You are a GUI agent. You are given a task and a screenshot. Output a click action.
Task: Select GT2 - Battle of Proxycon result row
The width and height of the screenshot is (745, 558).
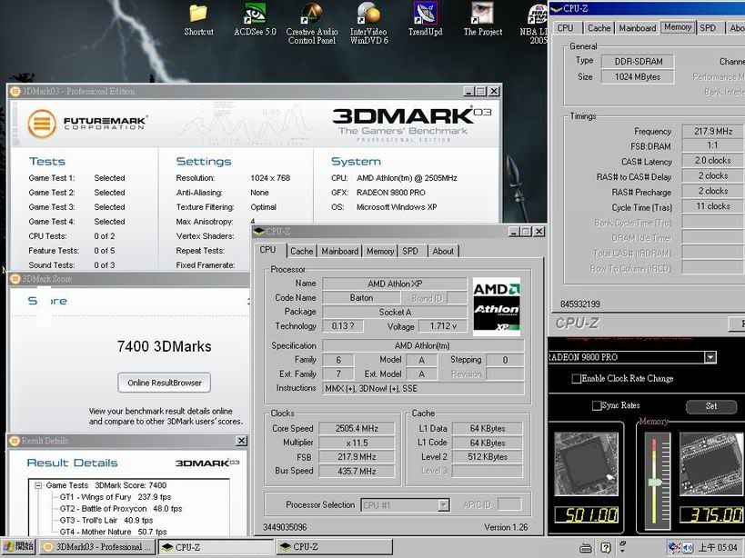[x=121, y=509]
